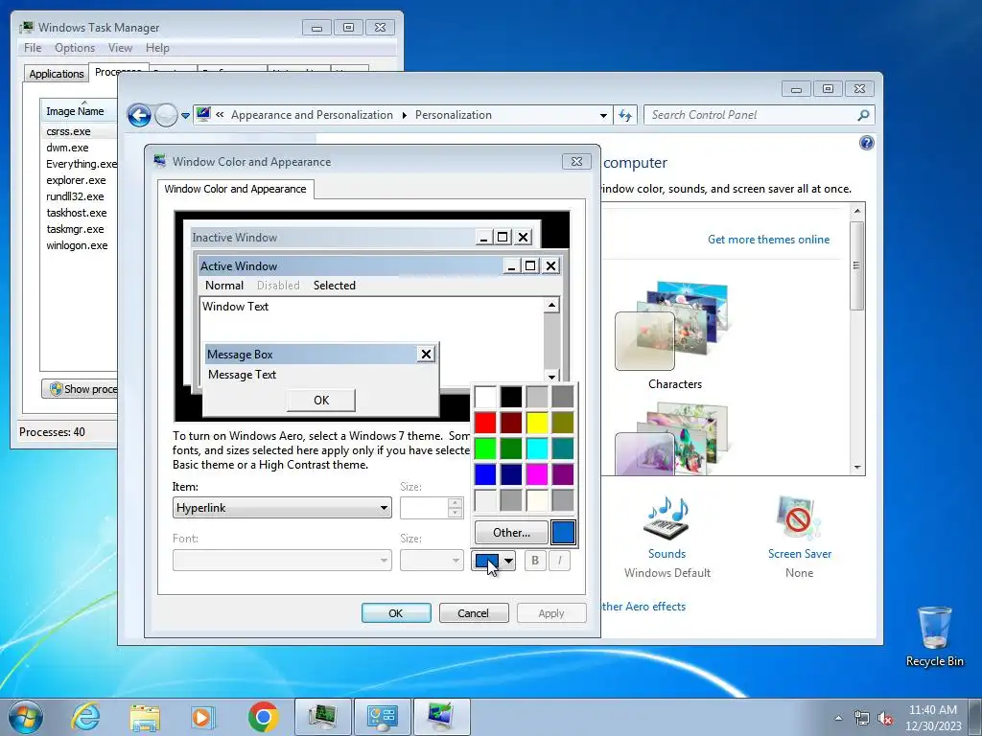Click the network tray icon
Screen dimensions: 982x736
pos(862,719)
